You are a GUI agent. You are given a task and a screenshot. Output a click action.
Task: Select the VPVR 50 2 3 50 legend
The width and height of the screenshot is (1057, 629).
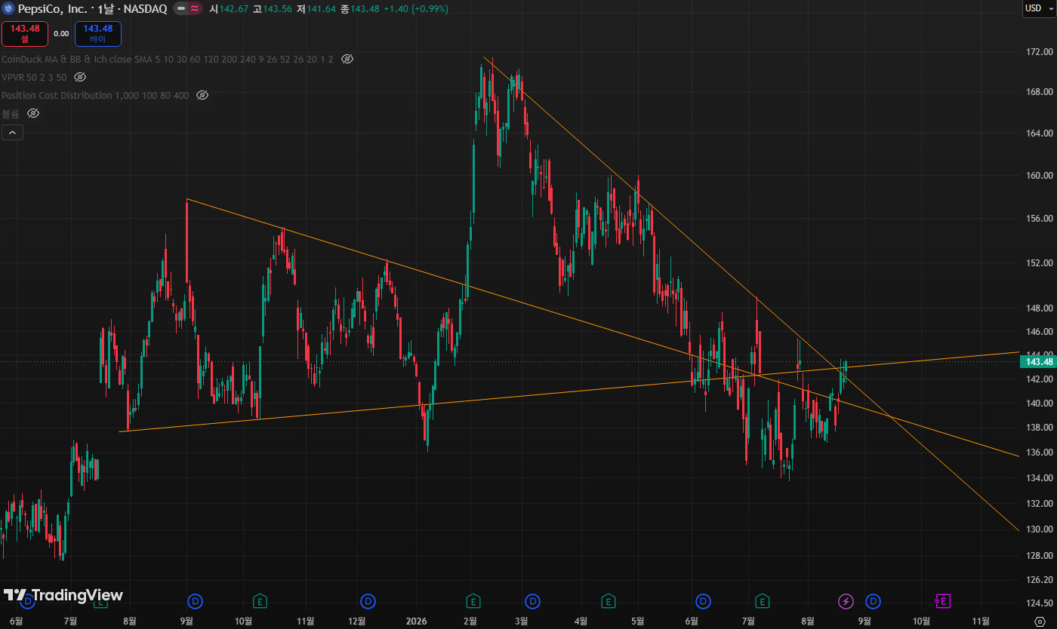[x=34, y=77]
